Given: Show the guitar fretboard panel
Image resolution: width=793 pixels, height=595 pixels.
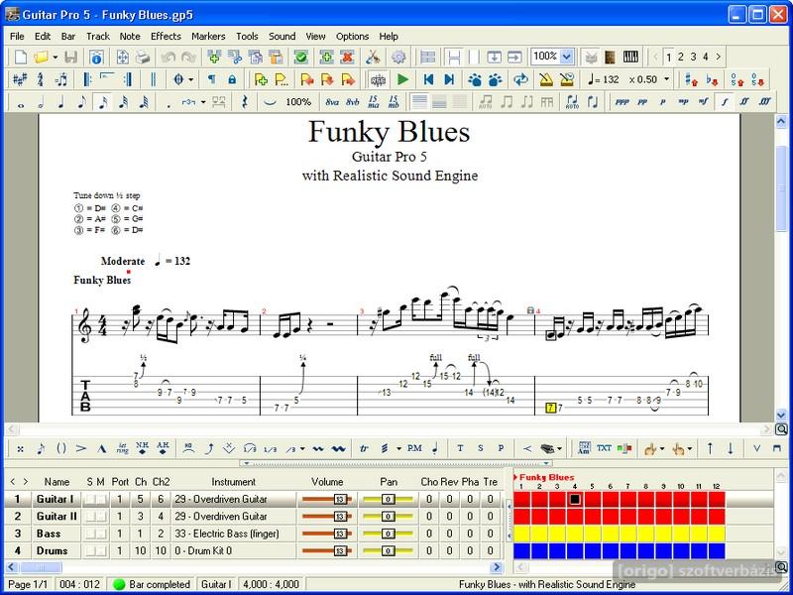Looking at the screenshot, I should [x=610, y=57].
